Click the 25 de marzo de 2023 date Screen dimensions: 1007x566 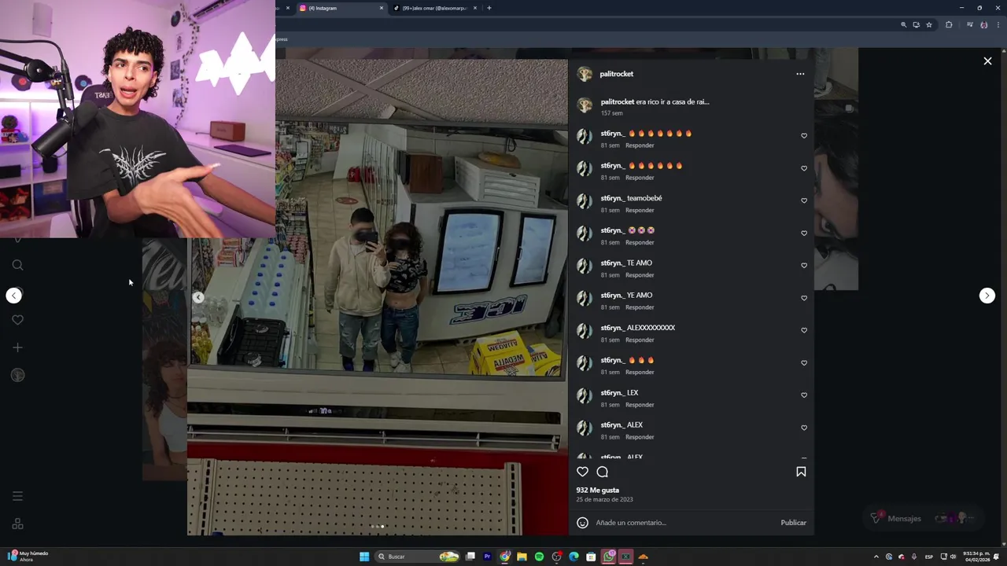coord(604,499)
